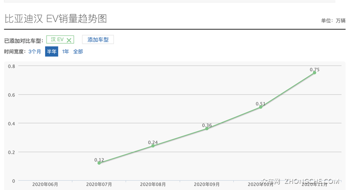Viewport: 348px width, 190px height.
Task: Click the 0.24 data point for 2020年08月
Action: point(153,146)
